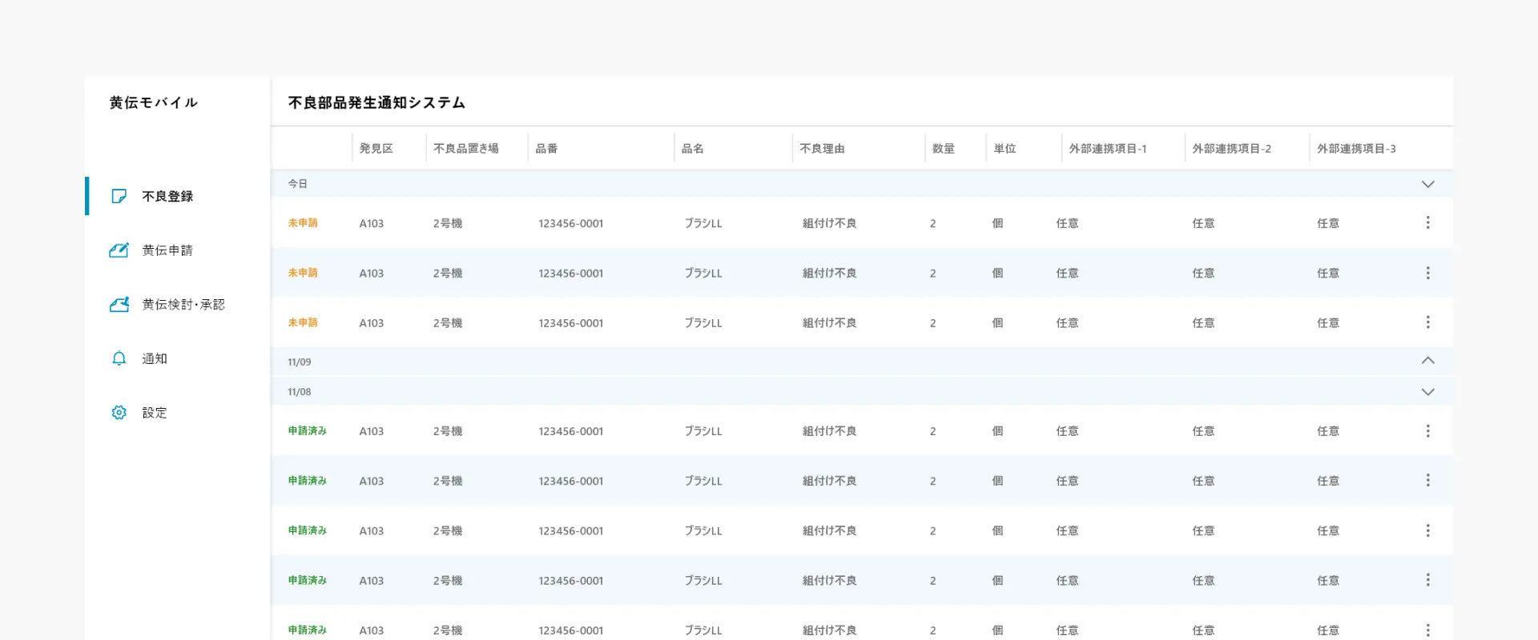Collapse the 11/08 section chevron
1538x640 pixels.
point(1427,392)
